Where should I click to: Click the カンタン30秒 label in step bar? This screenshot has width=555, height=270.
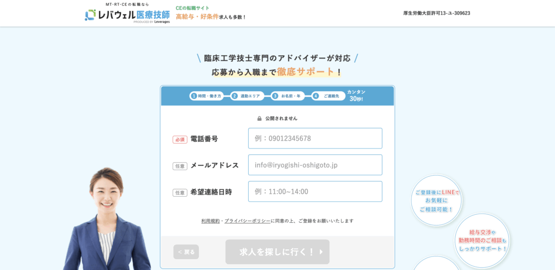coord(356,95)
